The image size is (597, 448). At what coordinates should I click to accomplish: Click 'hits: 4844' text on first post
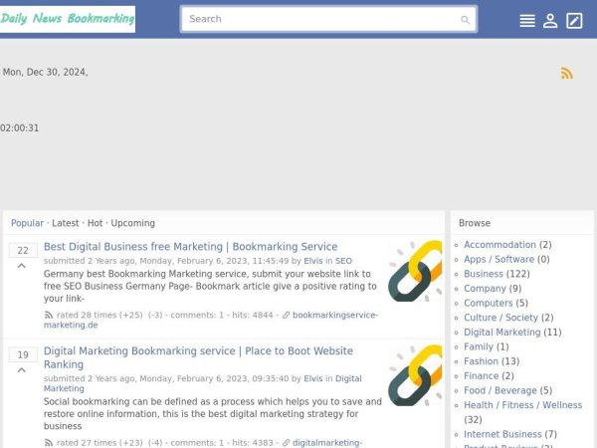click(x=253, y=315)
